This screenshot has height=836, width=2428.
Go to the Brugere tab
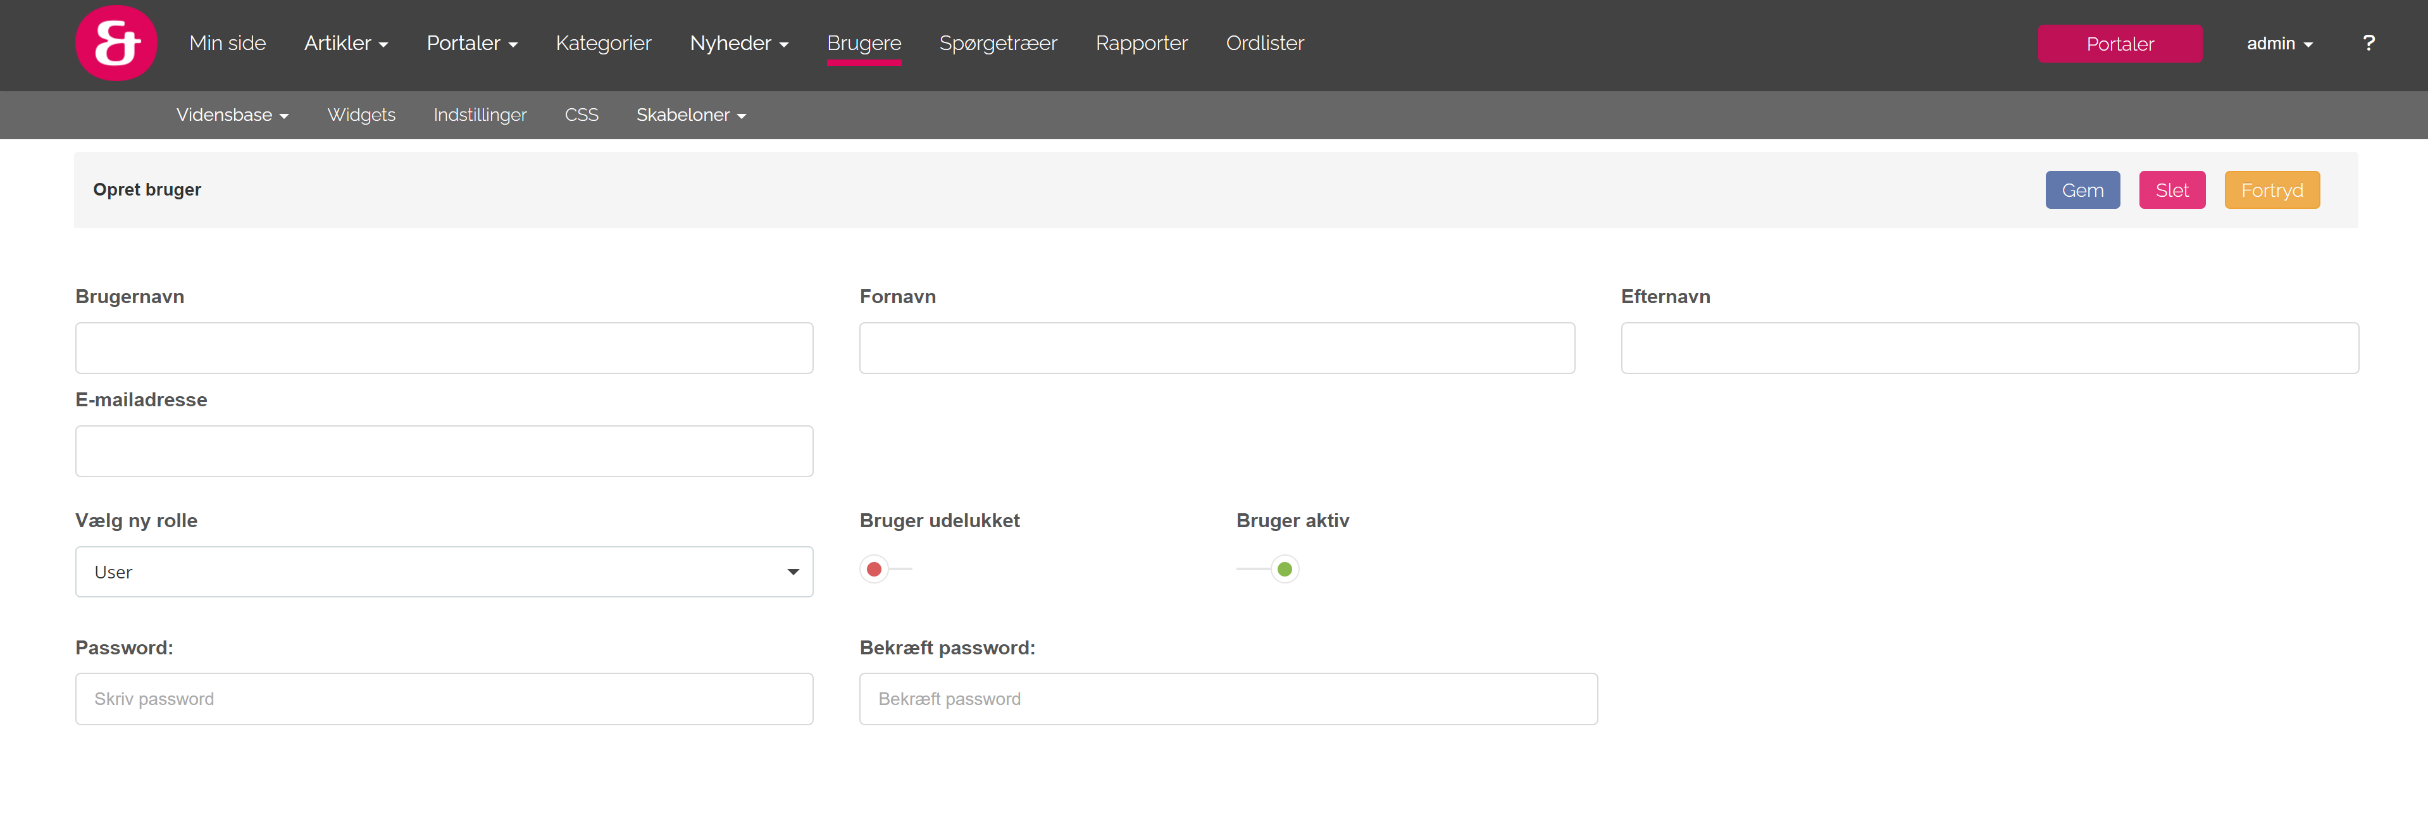[863, 44]
